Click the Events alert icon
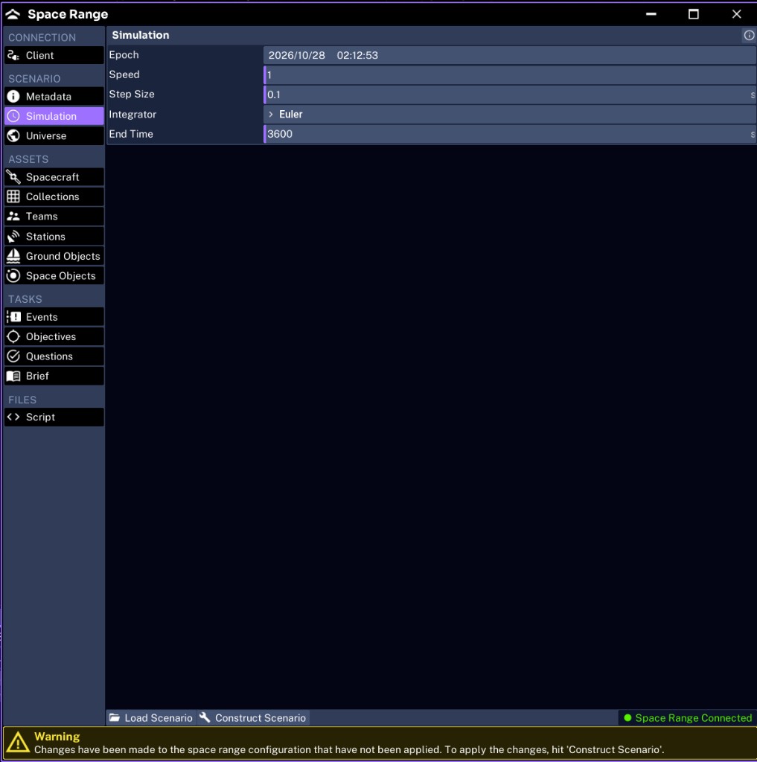 13,317
